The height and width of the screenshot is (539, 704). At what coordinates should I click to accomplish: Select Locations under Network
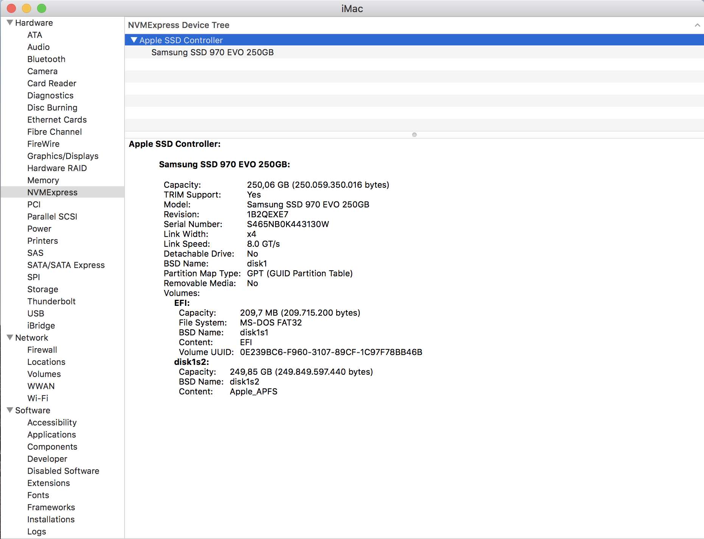click(x=46, y=362)
